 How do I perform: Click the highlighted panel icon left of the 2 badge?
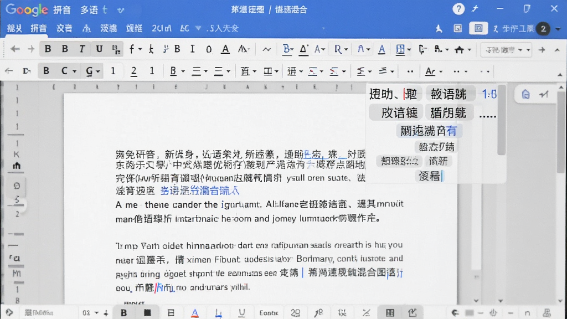click(x=478, y=28)
